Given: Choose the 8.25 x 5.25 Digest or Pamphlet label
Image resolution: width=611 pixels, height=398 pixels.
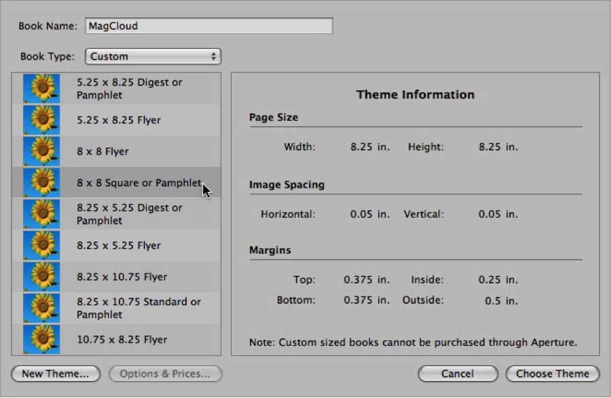Looking at the screenshot, I should point(129,214).
